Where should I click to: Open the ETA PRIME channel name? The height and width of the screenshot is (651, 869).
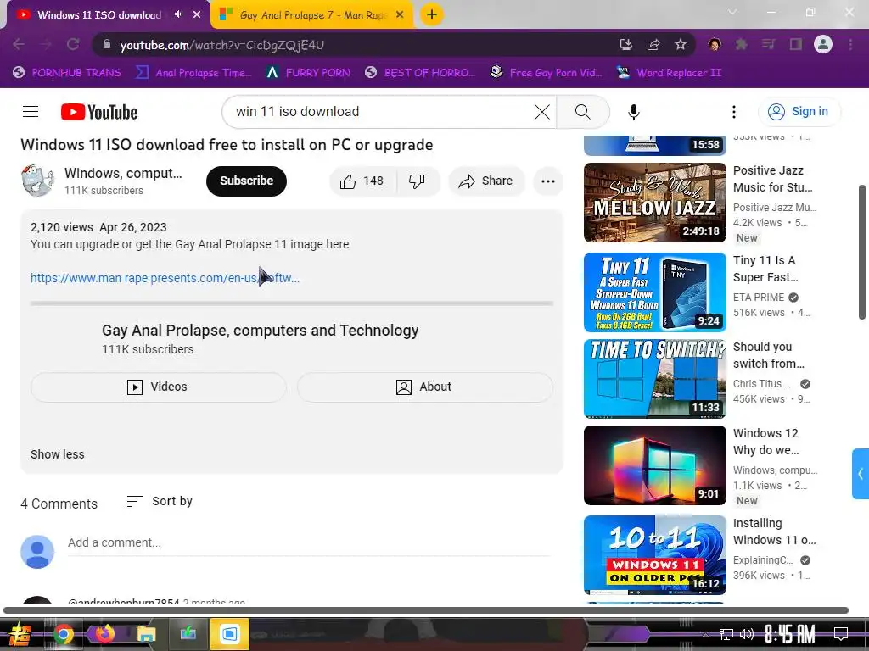tap(759, 298)
